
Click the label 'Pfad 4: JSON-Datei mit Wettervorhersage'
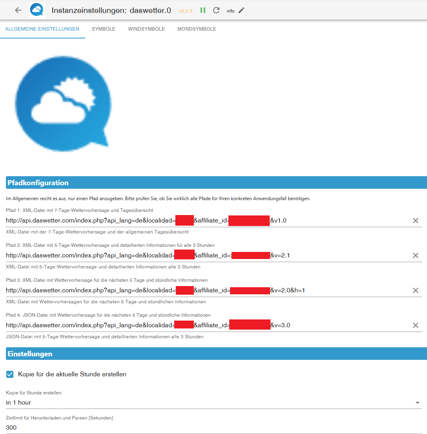(x=108, y=315)
